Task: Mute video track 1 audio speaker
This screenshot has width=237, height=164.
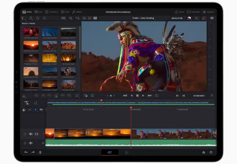Action: click(x=31, y=134)
